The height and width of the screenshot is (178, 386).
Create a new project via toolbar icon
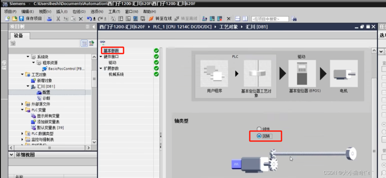click(7, 19)
